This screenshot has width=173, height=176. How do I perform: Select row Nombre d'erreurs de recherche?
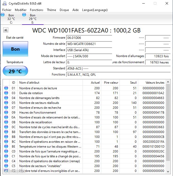[x=84, y=107]
